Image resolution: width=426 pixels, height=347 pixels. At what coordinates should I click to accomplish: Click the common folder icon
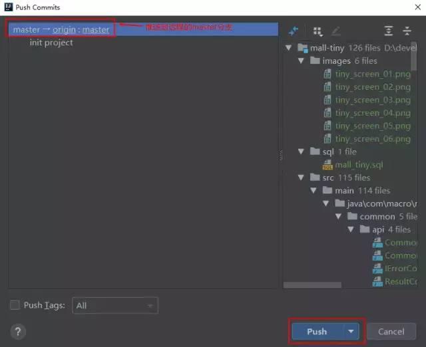pyautogui.click(x=352, y=216)
